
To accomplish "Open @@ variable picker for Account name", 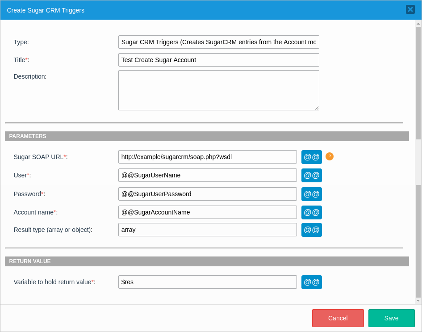I will 311,212.
